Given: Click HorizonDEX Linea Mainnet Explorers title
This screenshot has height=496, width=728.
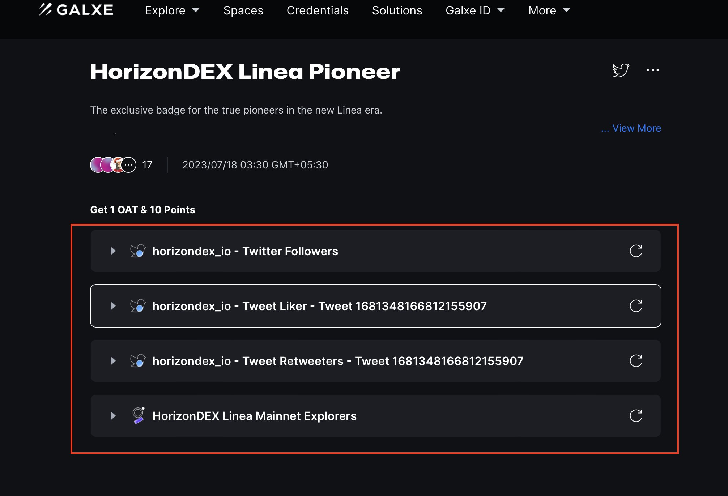Looking at the screenshot, I should 254,416.
